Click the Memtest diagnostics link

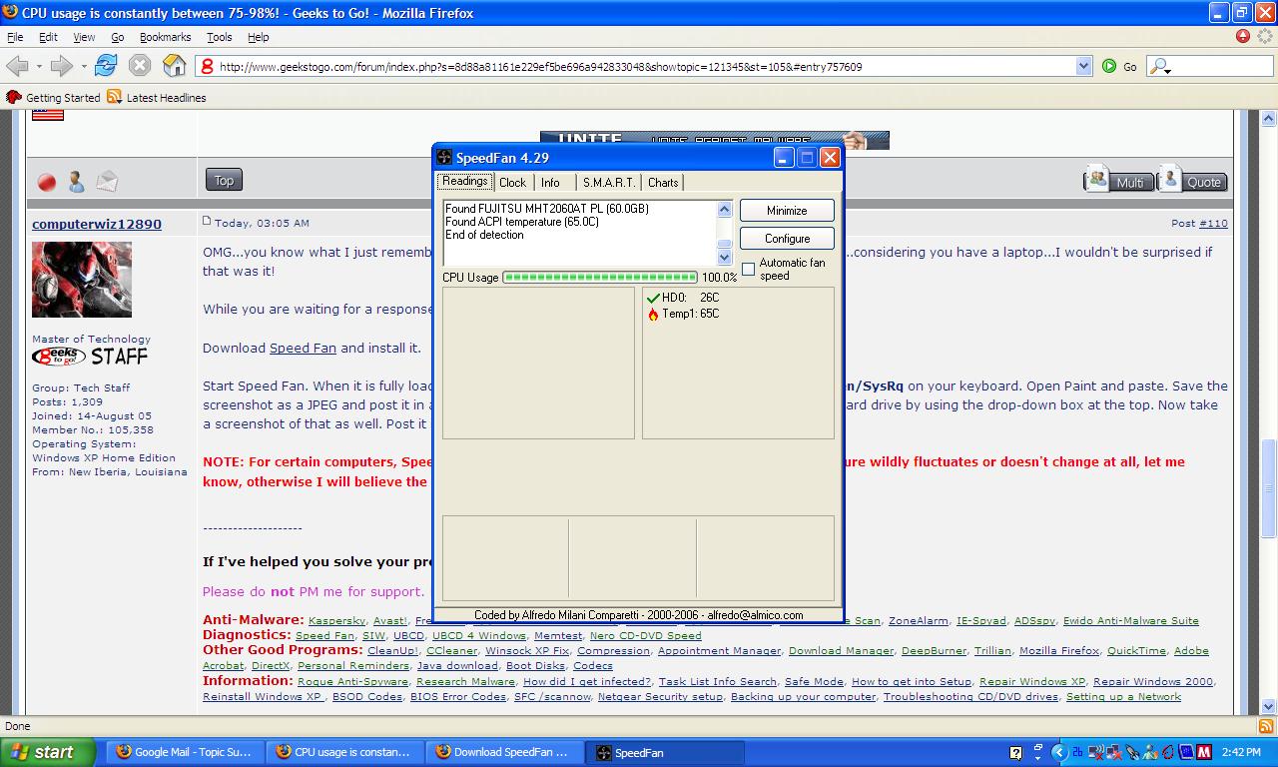click(x=558, y=636)
